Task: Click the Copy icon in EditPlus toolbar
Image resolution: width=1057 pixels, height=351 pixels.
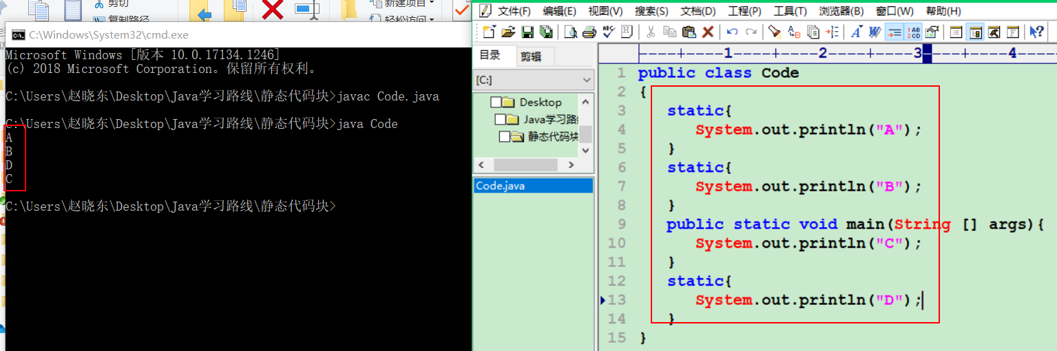Action: click(x=669, y=32)
